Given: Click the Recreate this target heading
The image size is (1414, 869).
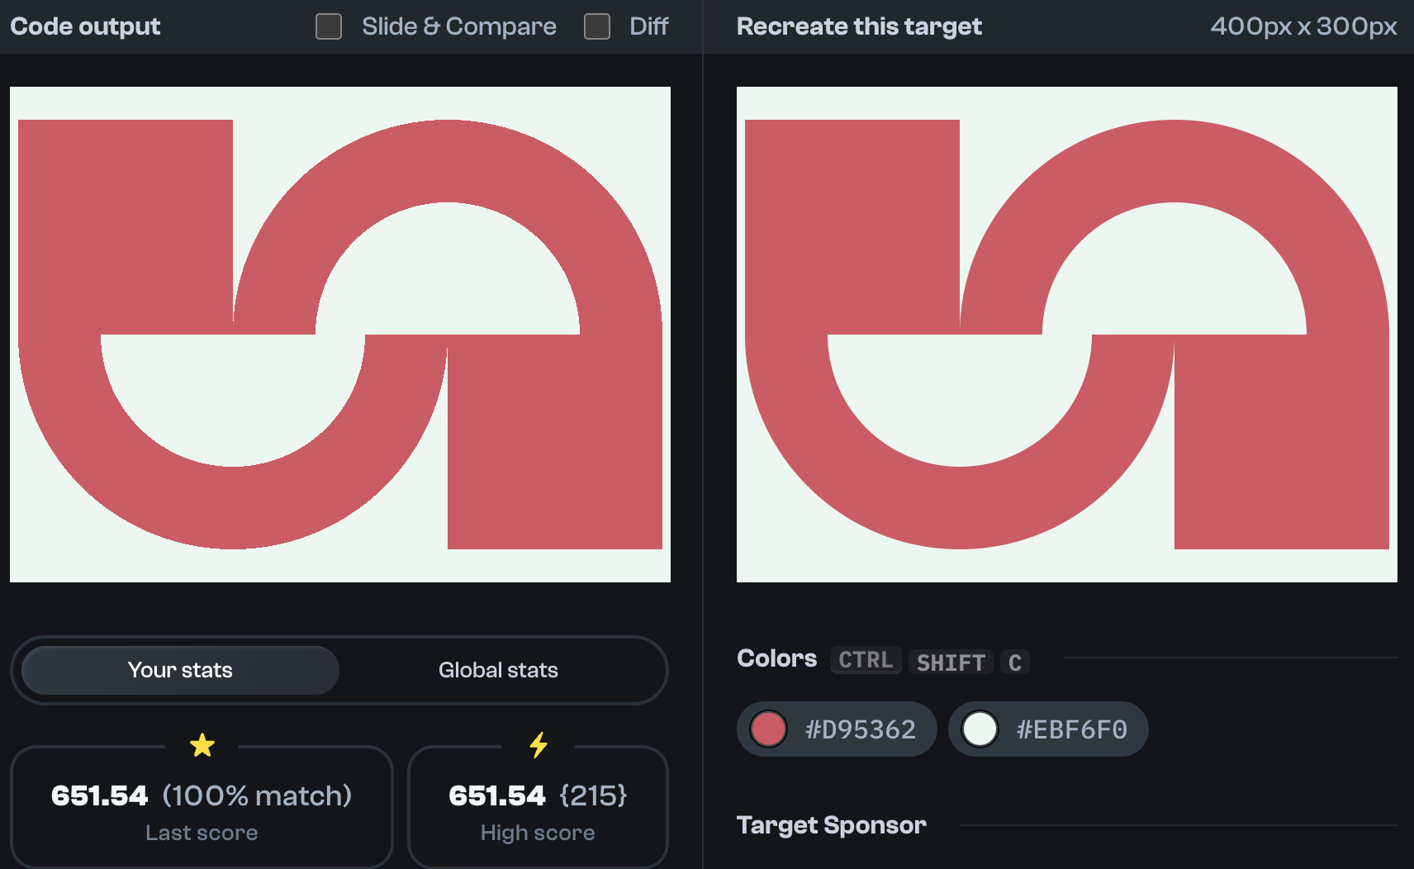Looking at the screenshot, I should (858, 26).
